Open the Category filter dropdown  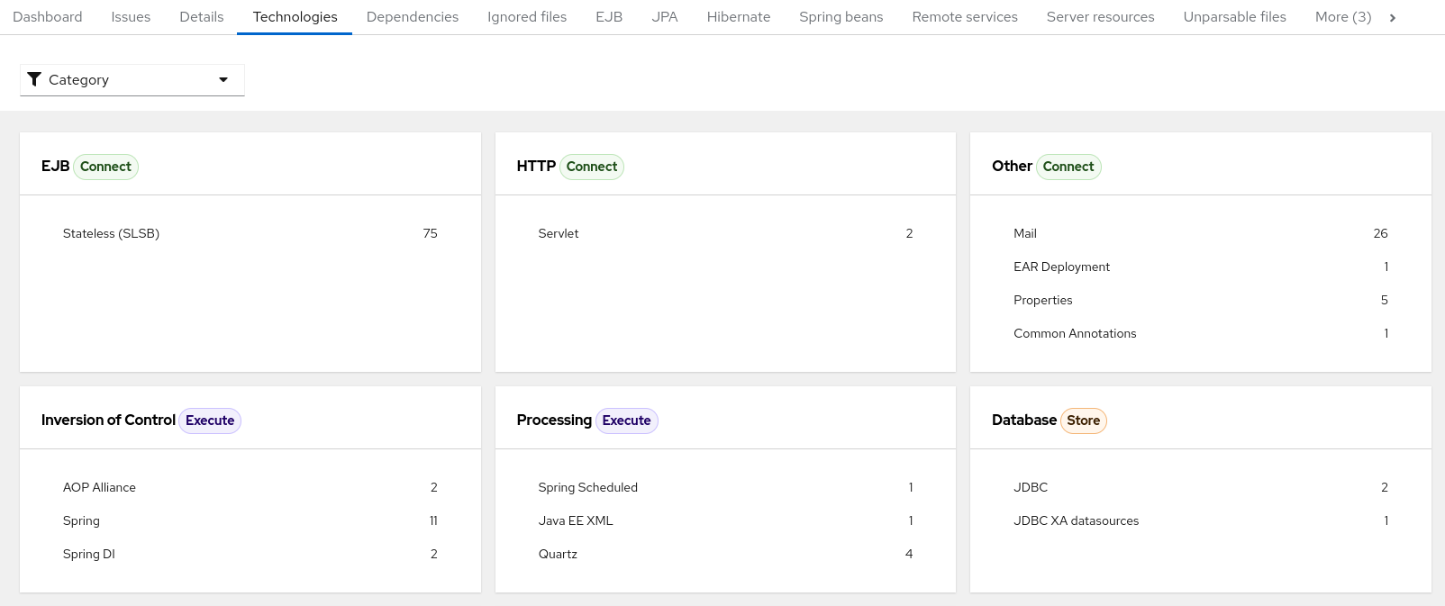coord(132,80)
